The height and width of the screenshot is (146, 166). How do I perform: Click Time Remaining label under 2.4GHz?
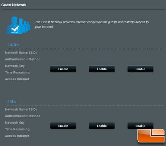click(18, 73)
